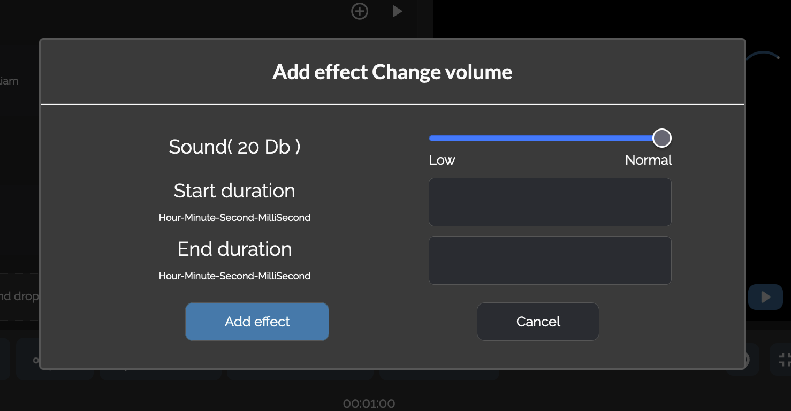Dismiss the dialog using Cancel

click(538, 322)
